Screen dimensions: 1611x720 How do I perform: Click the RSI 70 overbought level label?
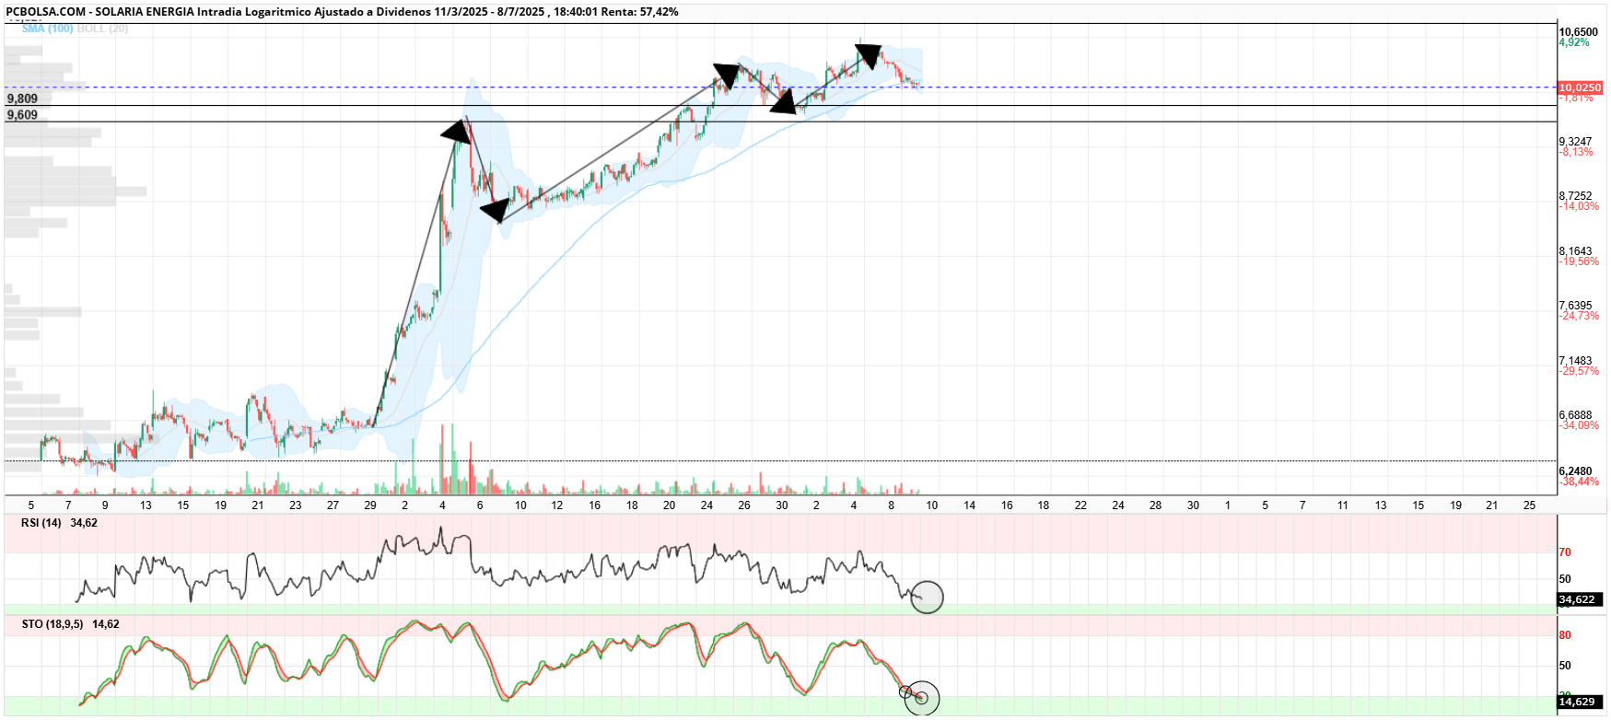click(x=1565, y=552)
